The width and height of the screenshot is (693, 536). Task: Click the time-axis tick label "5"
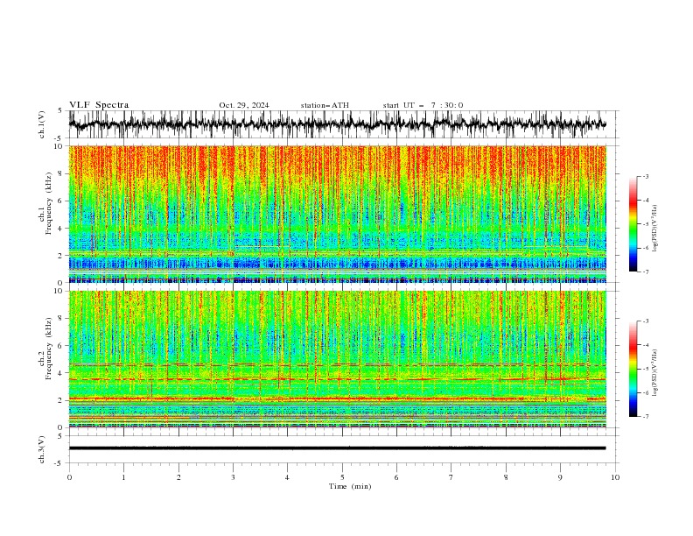[342, 477]
